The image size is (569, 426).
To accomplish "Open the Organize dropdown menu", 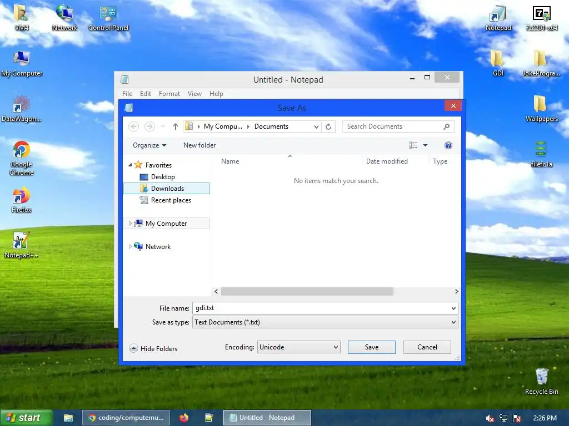I will (x=149, y=145).
